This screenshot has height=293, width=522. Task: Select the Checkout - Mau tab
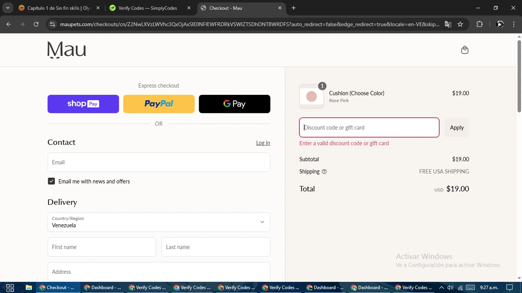coord(241,8)
